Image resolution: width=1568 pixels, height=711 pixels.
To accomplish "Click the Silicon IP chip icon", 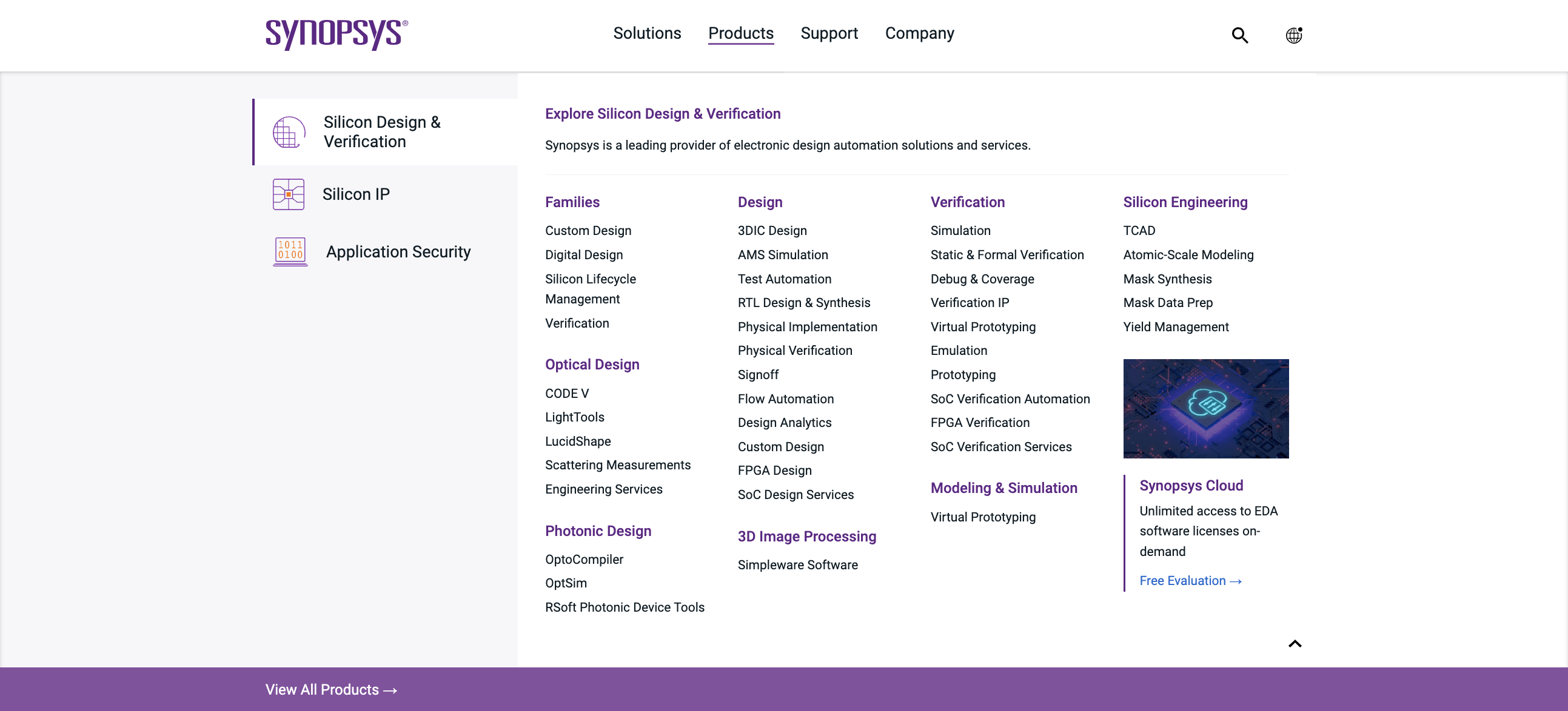I will tap(288, 194).
